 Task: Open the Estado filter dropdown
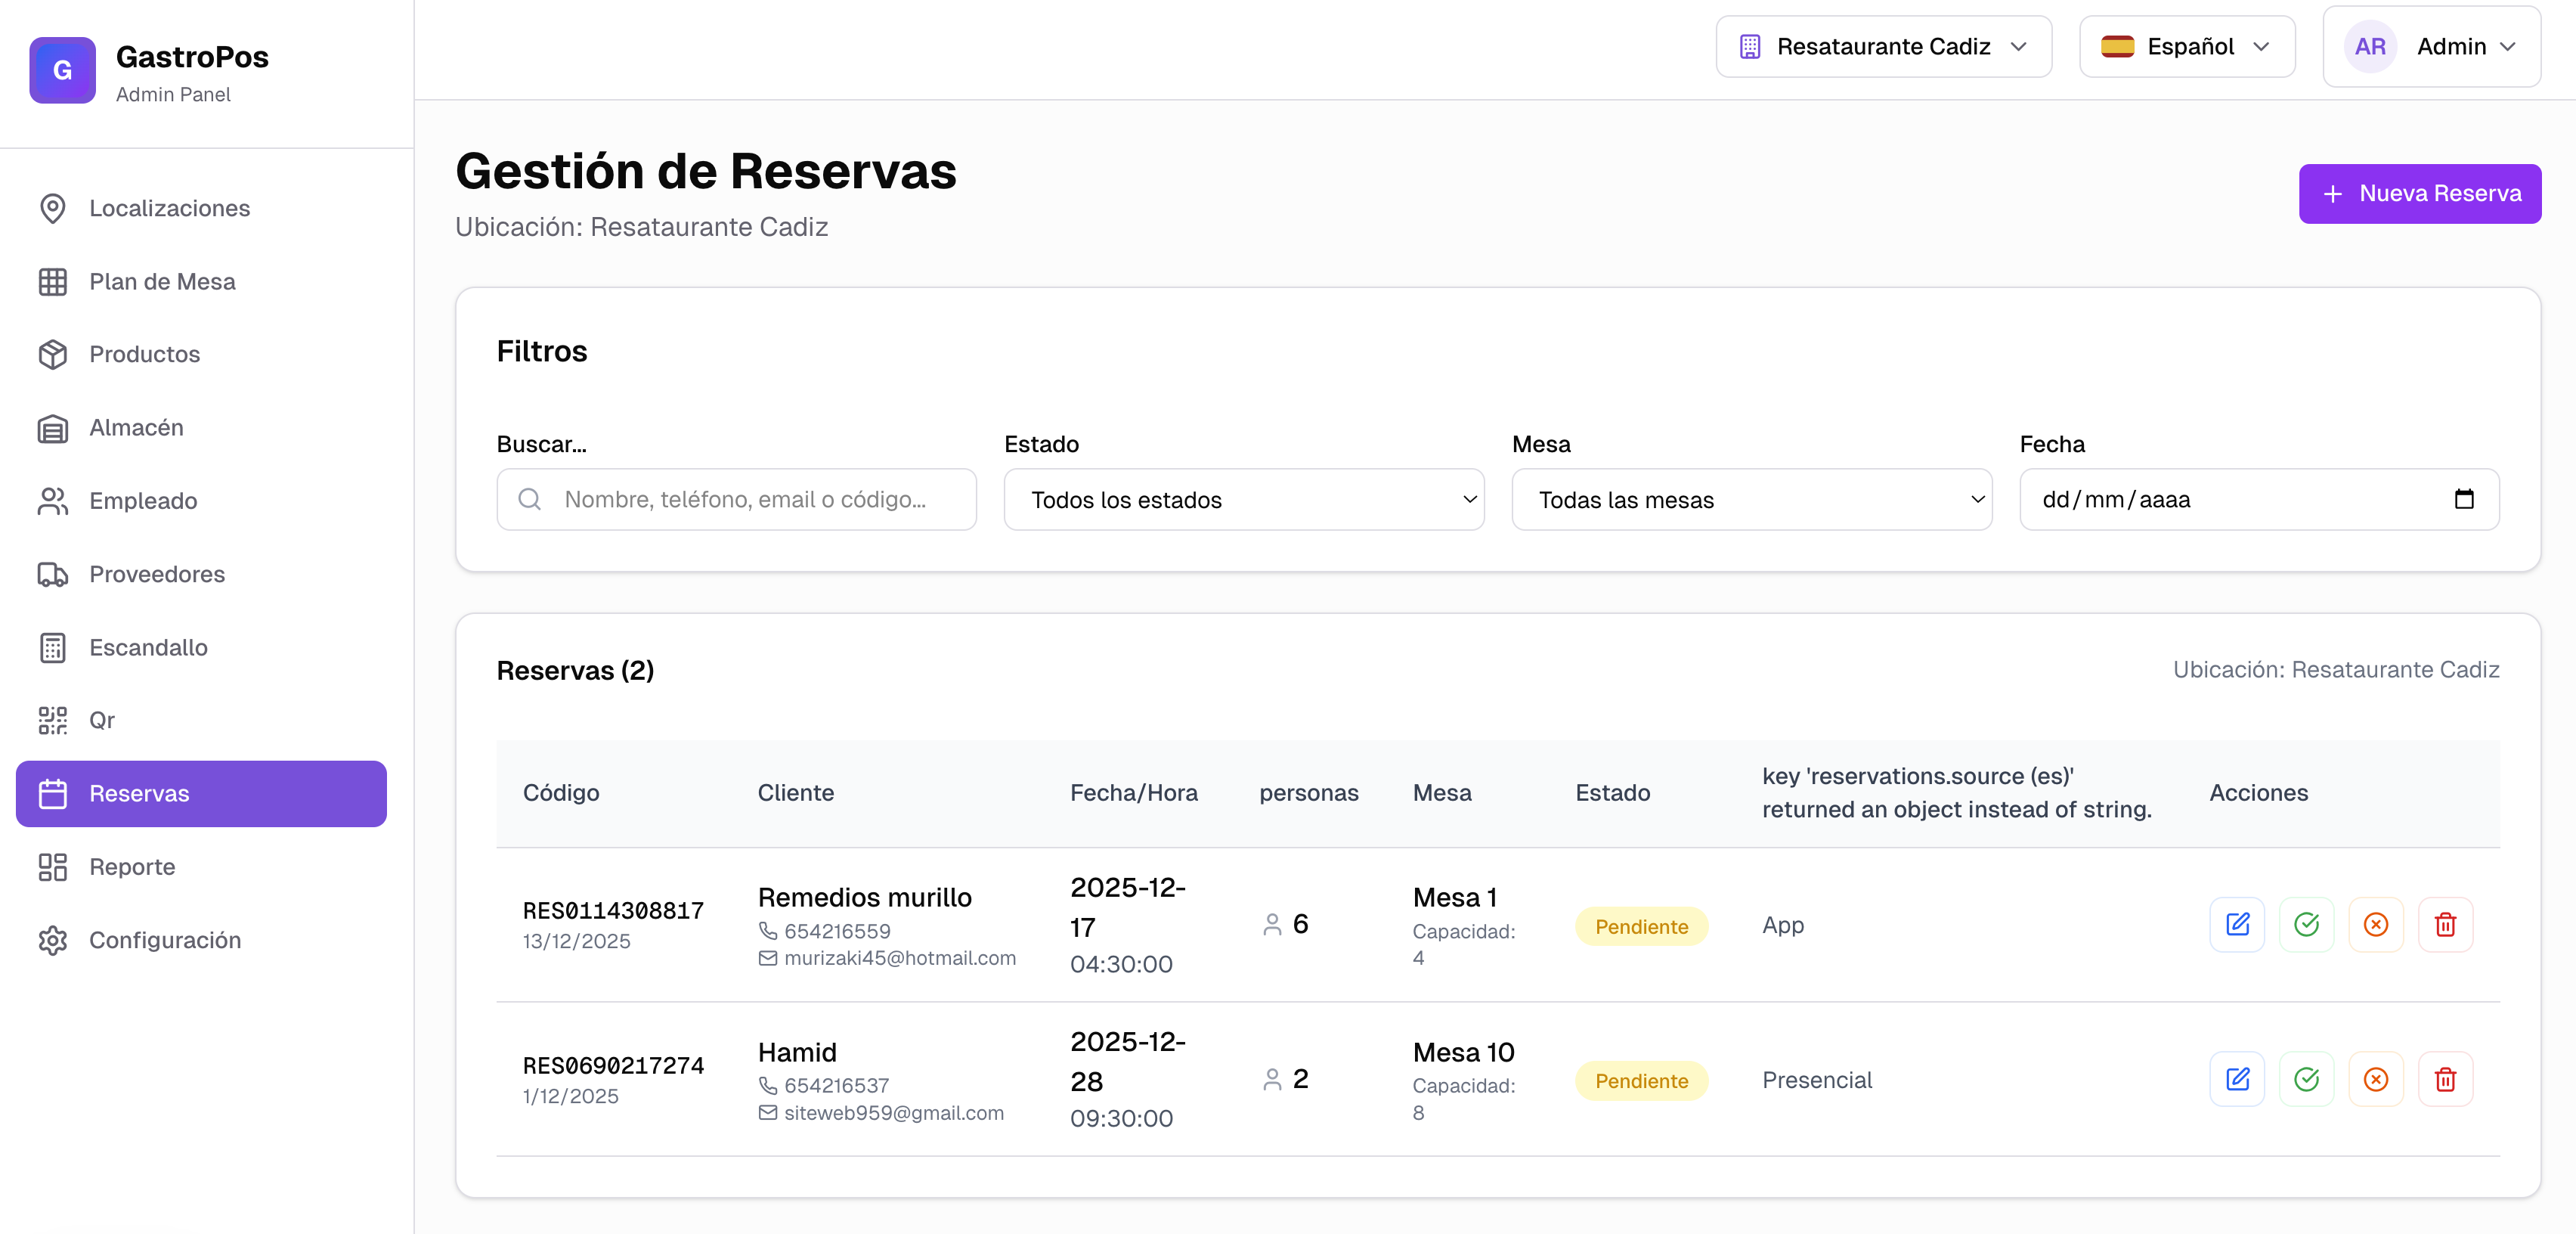[1243, 499]
